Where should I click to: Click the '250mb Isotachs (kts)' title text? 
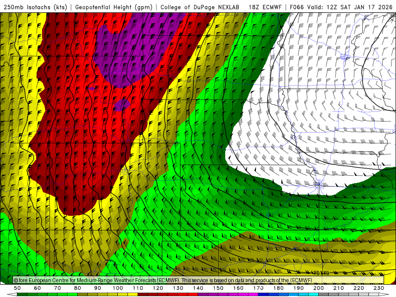coord(35,7)
